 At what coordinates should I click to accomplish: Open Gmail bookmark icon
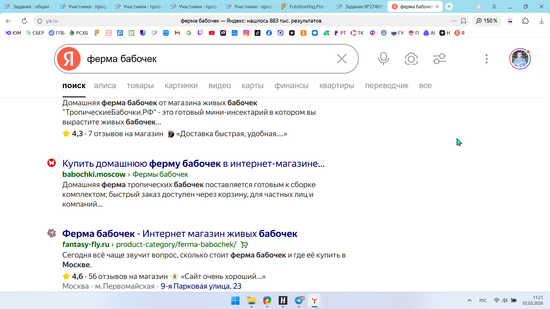click(x=177, y=33)
